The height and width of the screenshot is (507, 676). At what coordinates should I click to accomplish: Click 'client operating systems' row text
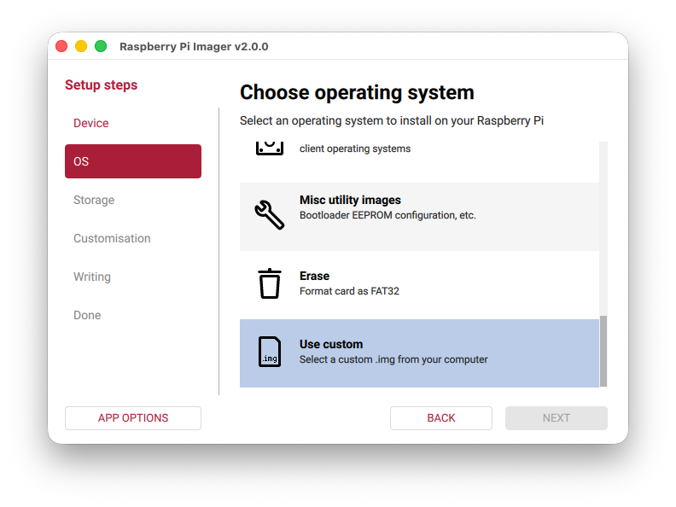click(355, 149)
